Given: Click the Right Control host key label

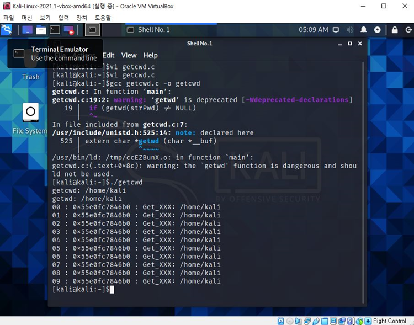Looking at the screenshot, I should [x=390, y=321].
